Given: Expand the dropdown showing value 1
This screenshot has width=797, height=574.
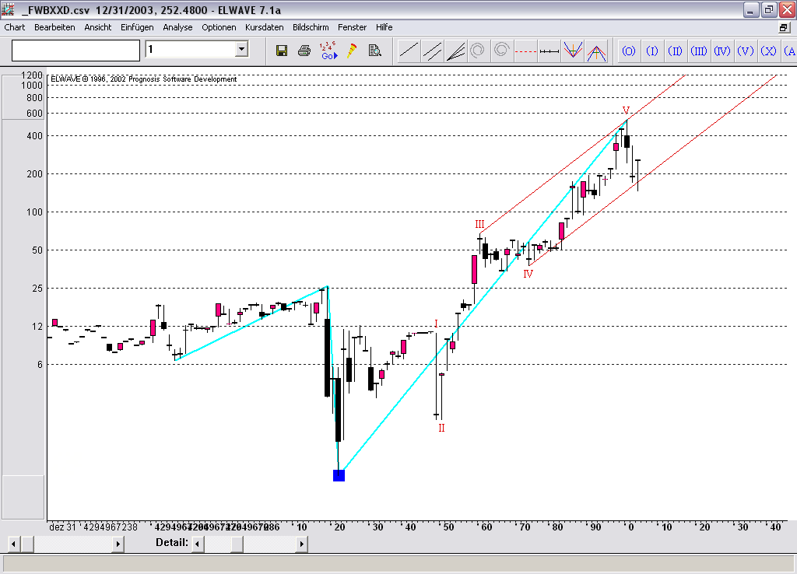Looking at the screenshot, I should pyautogui.click(x=241, y=50).
